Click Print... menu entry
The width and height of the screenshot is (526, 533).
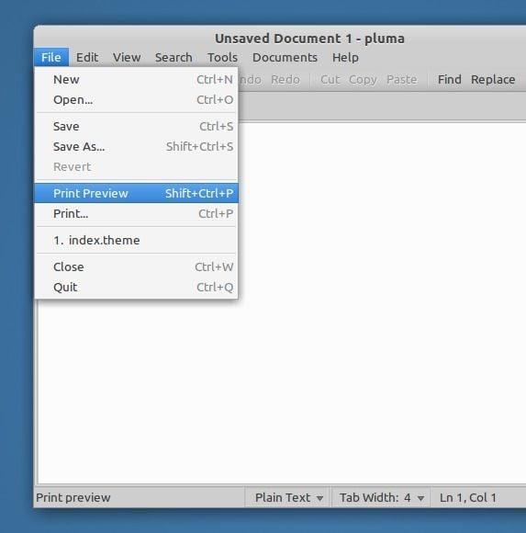[136, 213]
